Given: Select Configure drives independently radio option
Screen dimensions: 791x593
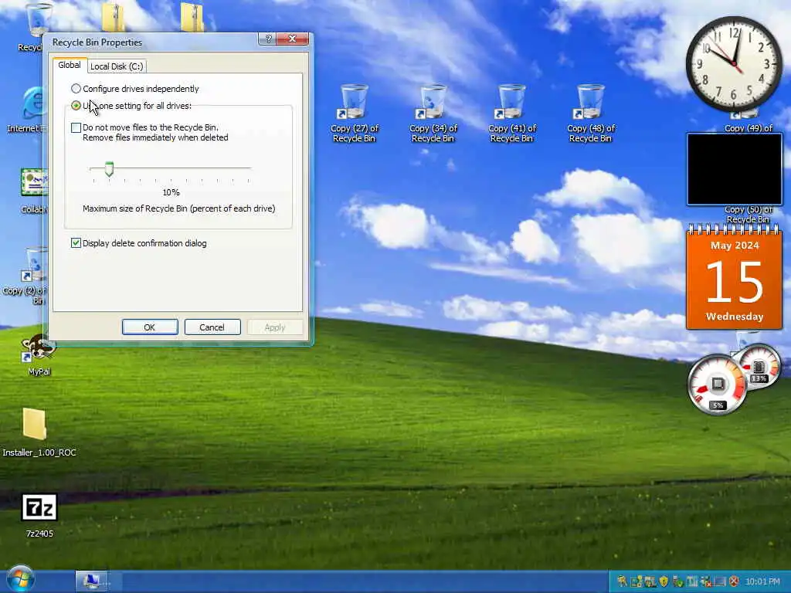Looking at the screenshot, I should [134, 89].
